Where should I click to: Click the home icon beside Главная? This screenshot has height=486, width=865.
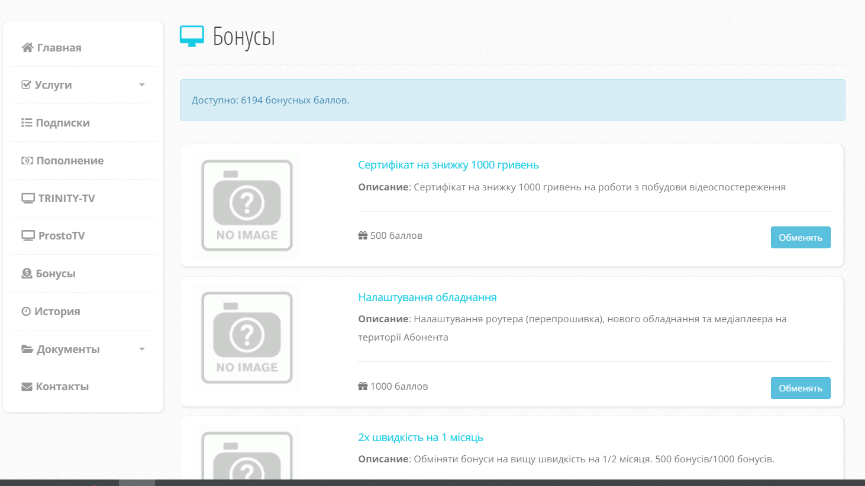(27, 48)
